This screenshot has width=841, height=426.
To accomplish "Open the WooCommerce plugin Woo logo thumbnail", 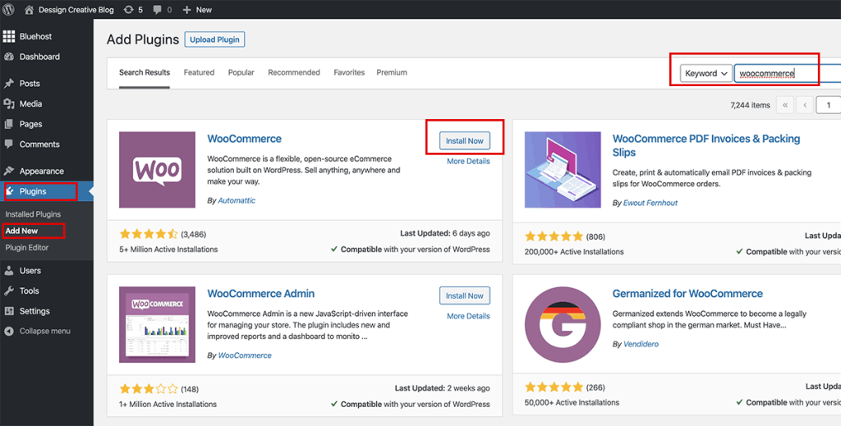I will click(x=157, y=170).
